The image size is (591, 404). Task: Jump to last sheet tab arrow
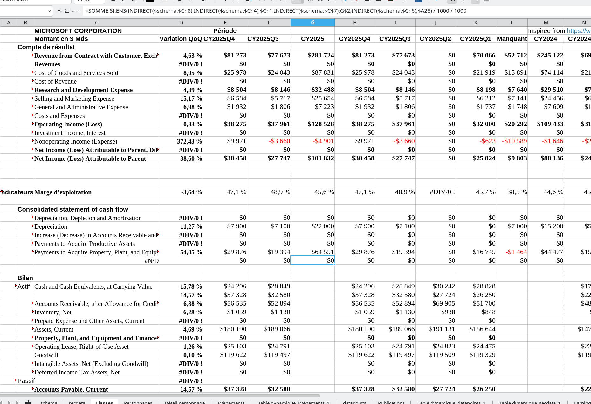click(x=17, y=402)
